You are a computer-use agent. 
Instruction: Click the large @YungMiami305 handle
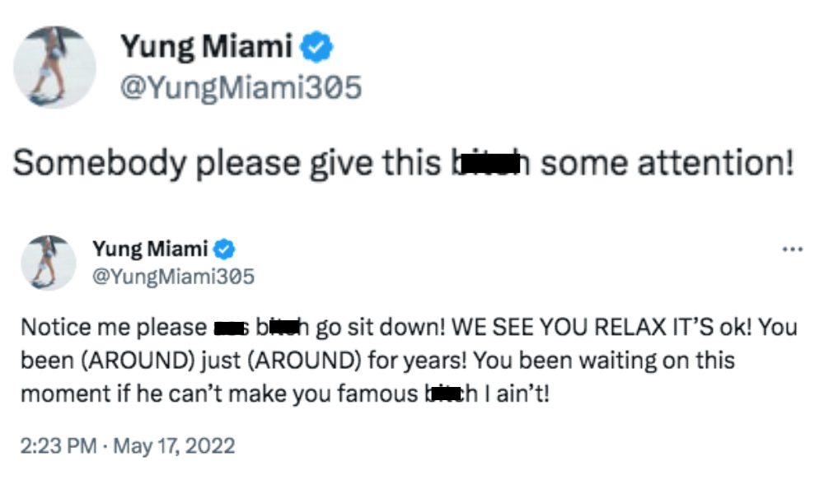point(241,88)
